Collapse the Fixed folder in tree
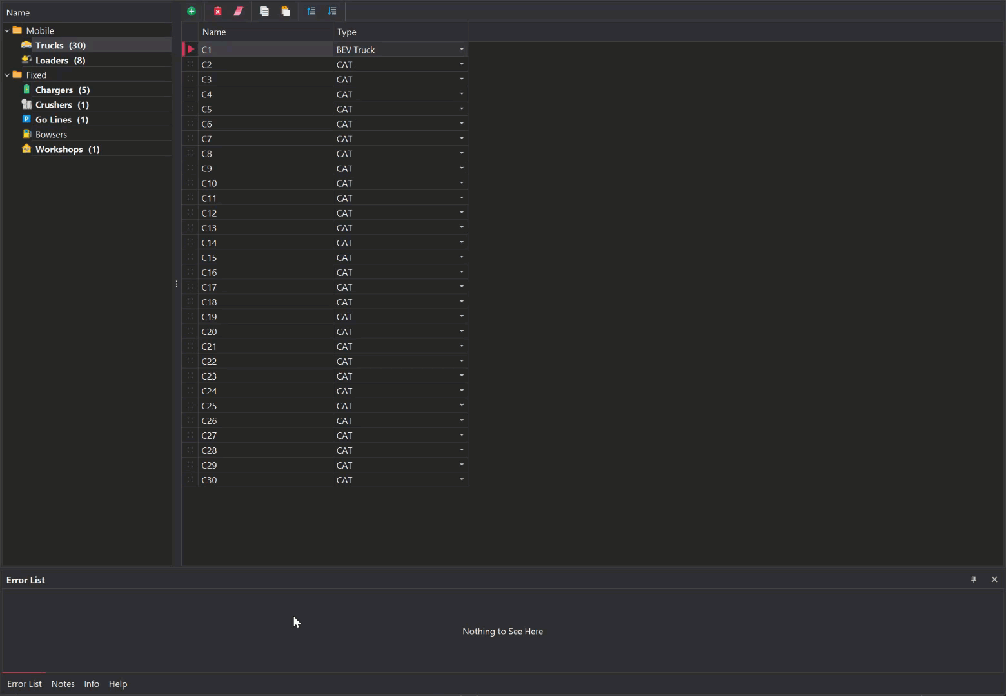The width and height of the screenshot is (1006, 696). coord(7,75)
